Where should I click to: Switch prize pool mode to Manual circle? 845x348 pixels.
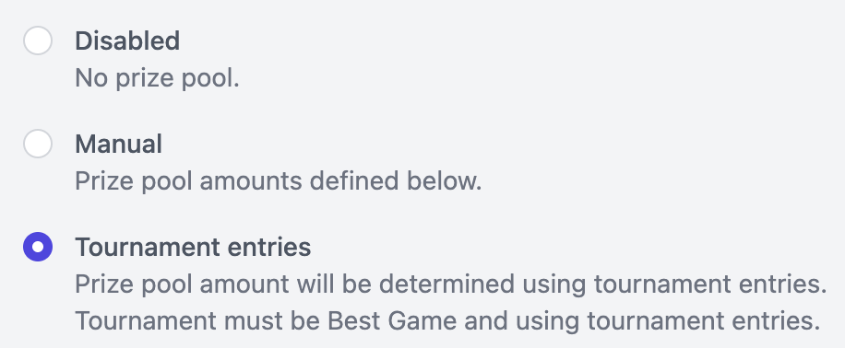[x=38, y=144]
